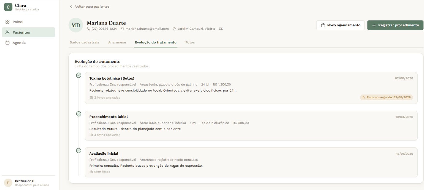Click the Novo agendamento button

tap(340, 25)
